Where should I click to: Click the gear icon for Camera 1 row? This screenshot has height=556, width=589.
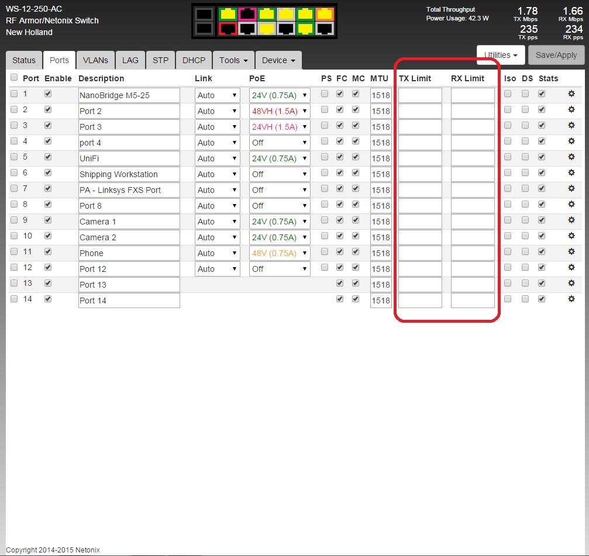click(571, 220)
